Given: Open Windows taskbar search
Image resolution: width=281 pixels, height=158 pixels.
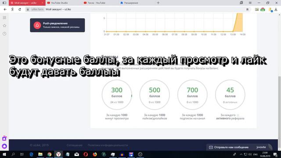Looking at the screenshot, I should pos(13,154).
